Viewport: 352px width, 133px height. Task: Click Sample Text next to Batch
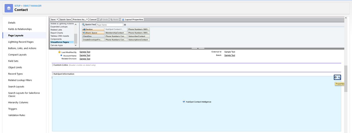tap(230, 55)
